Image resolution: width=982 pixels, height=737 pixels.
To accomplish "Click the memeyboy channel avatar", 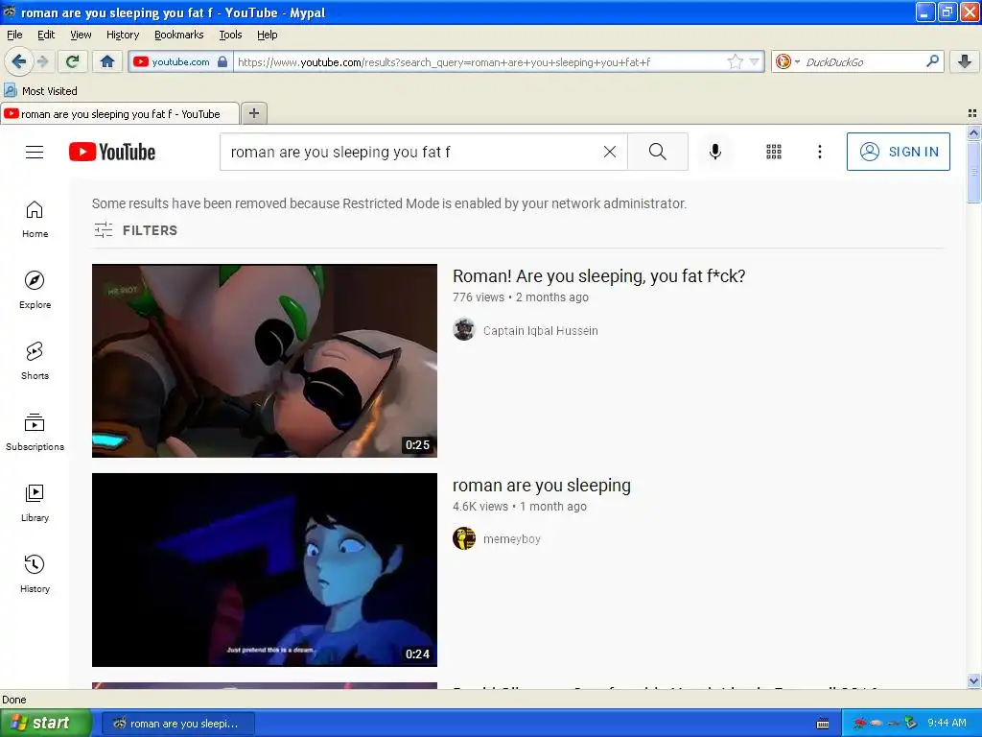I will click(464, 538).
